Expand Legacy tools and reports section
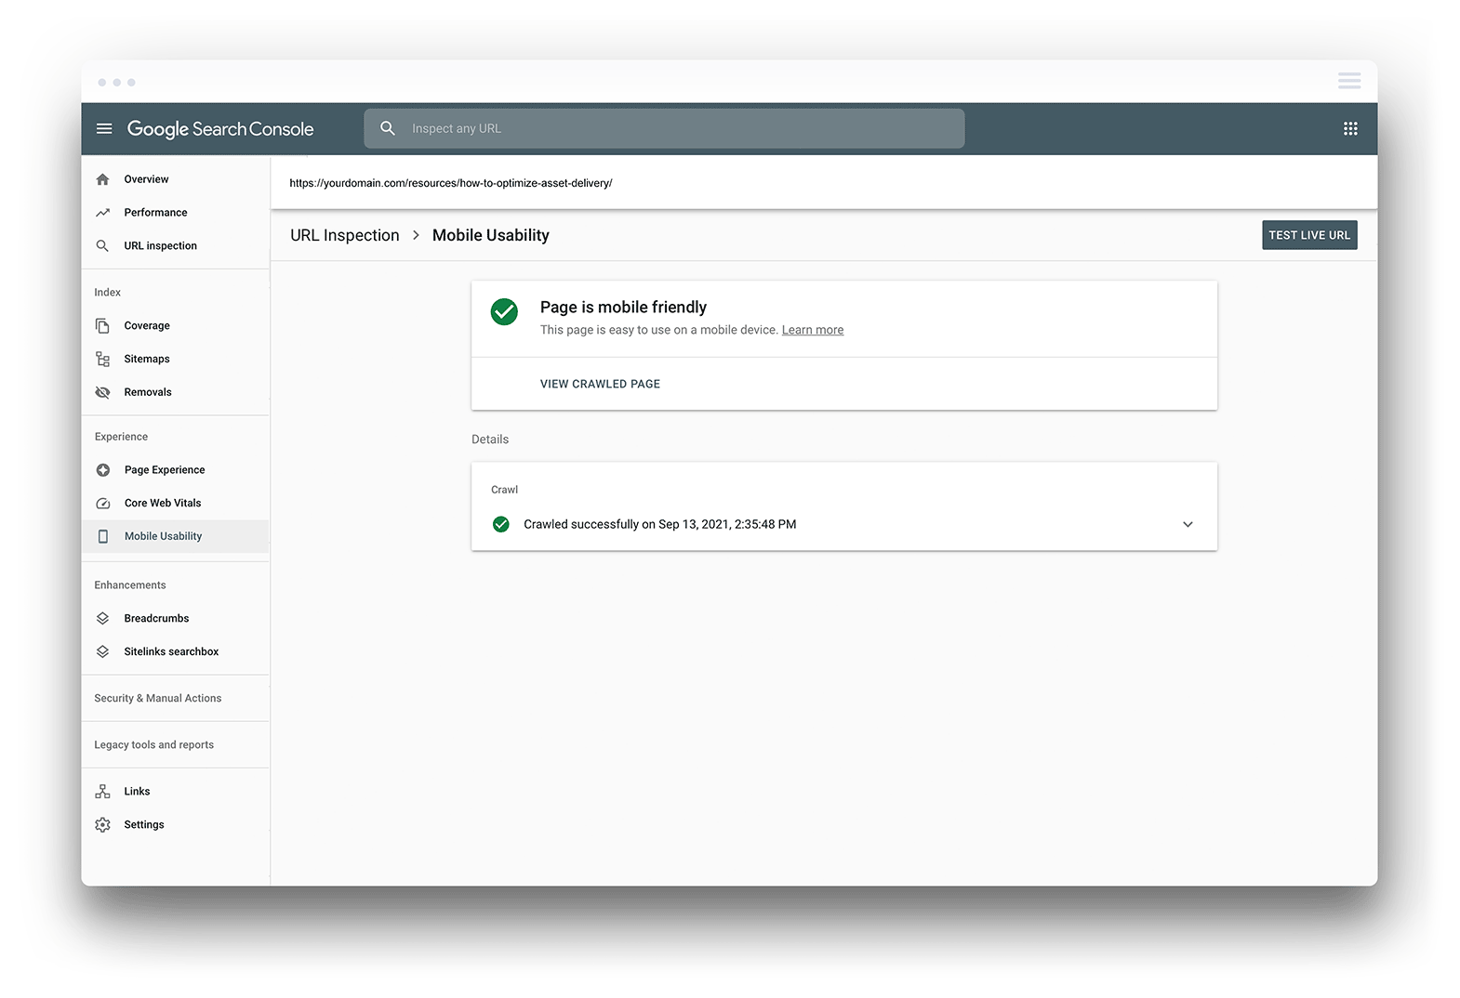This screenshot has height=998, width=1460. [x=154, y=745]
